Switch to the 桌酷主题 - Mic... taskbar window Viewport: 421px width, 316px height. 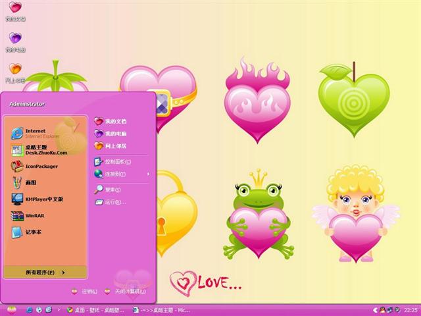coord(162,310)
